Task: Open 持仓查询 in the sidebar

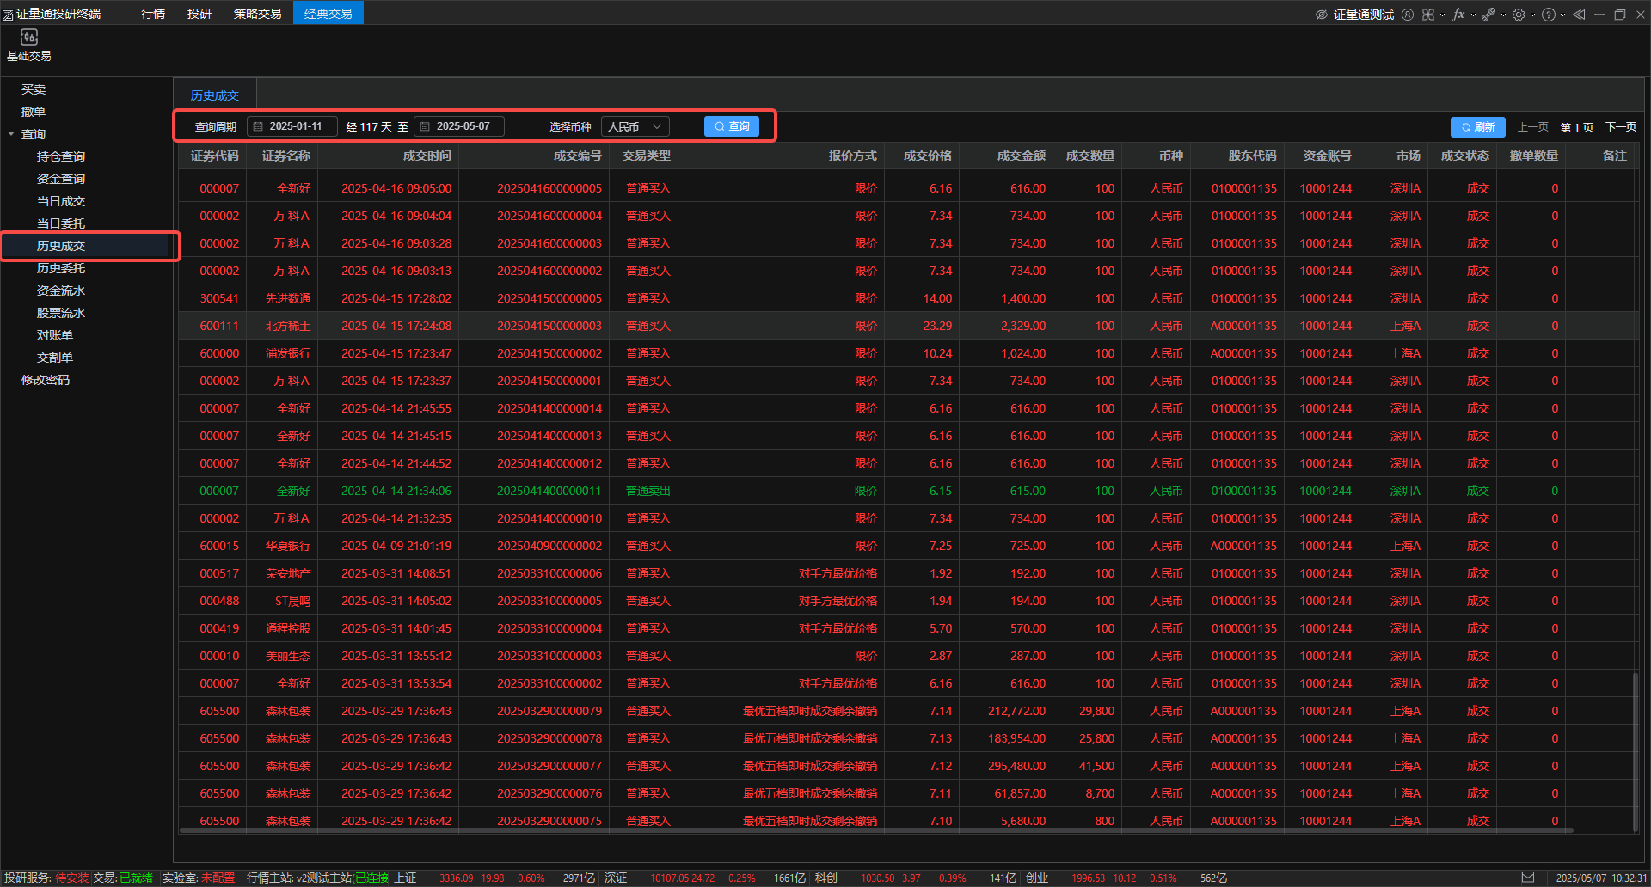Action: [x=61, y=156]
